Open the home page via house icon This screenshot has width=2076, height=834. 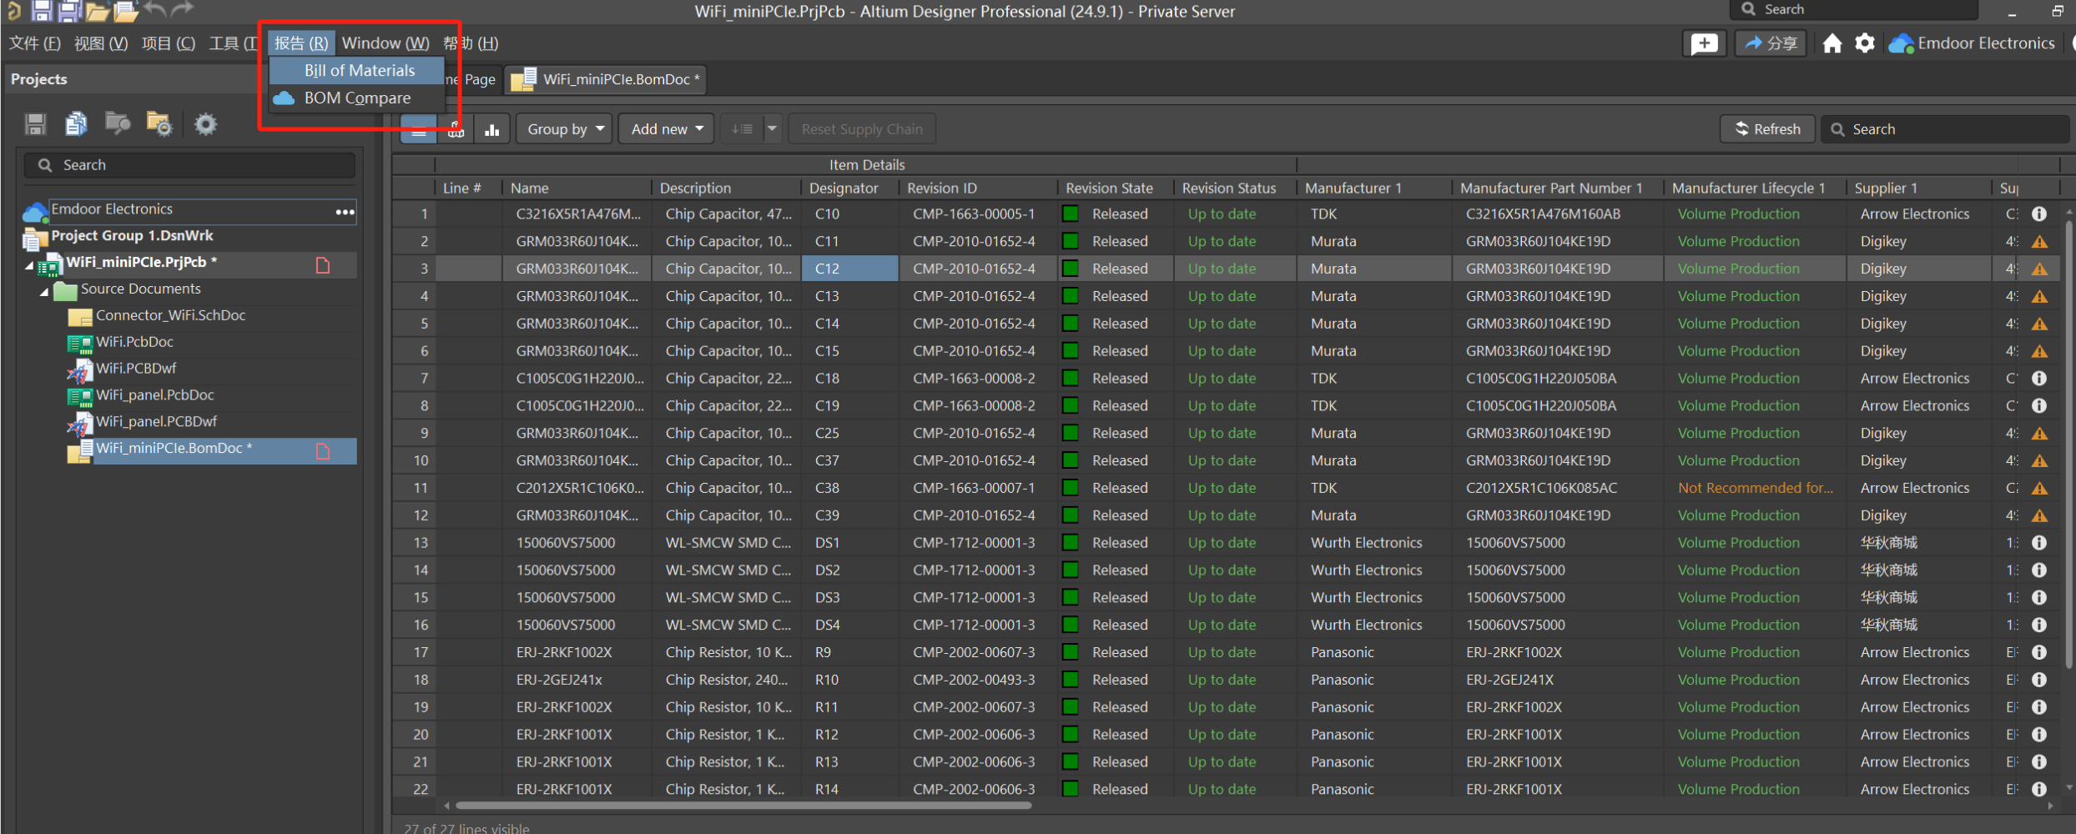1832,43
